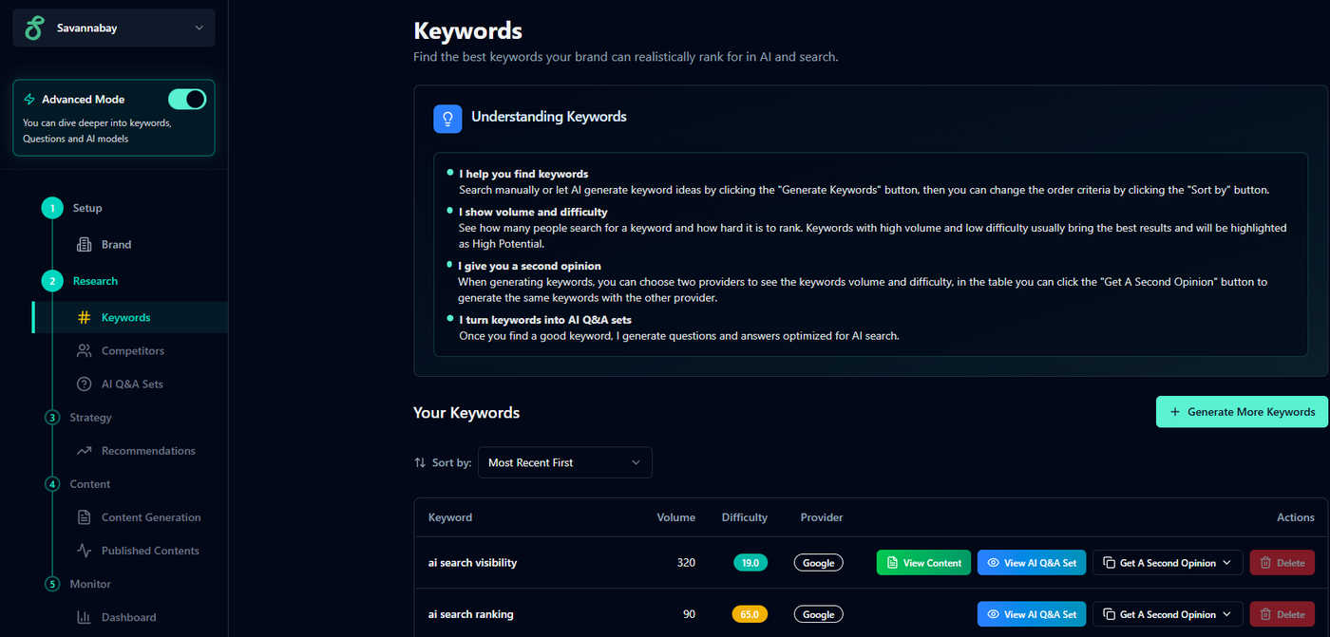Click the Recommendations trend arrow icon
The image size is (1330, 637).
(x=84, y=451)
